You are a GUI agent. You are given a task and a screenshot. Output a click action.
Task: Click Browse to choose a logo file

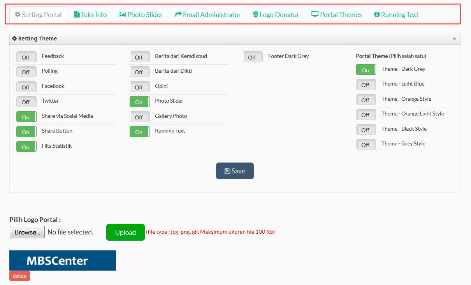pyautogui.click(x=27, y=232)
